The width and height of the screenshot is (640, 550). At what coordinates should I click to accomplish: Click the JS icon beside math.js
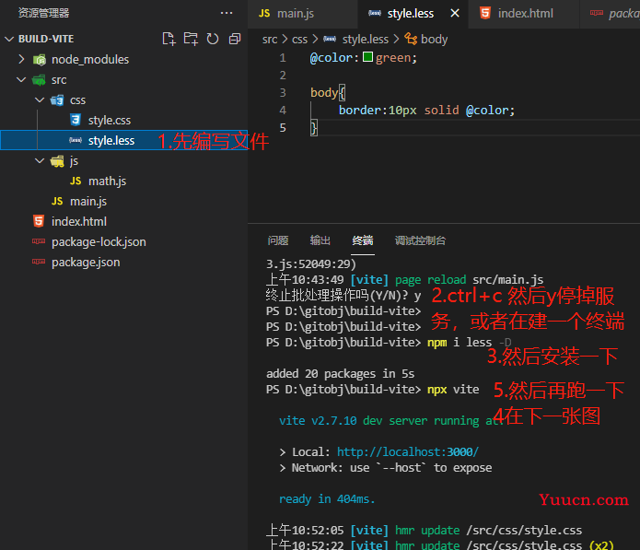(x=76, y=181)
